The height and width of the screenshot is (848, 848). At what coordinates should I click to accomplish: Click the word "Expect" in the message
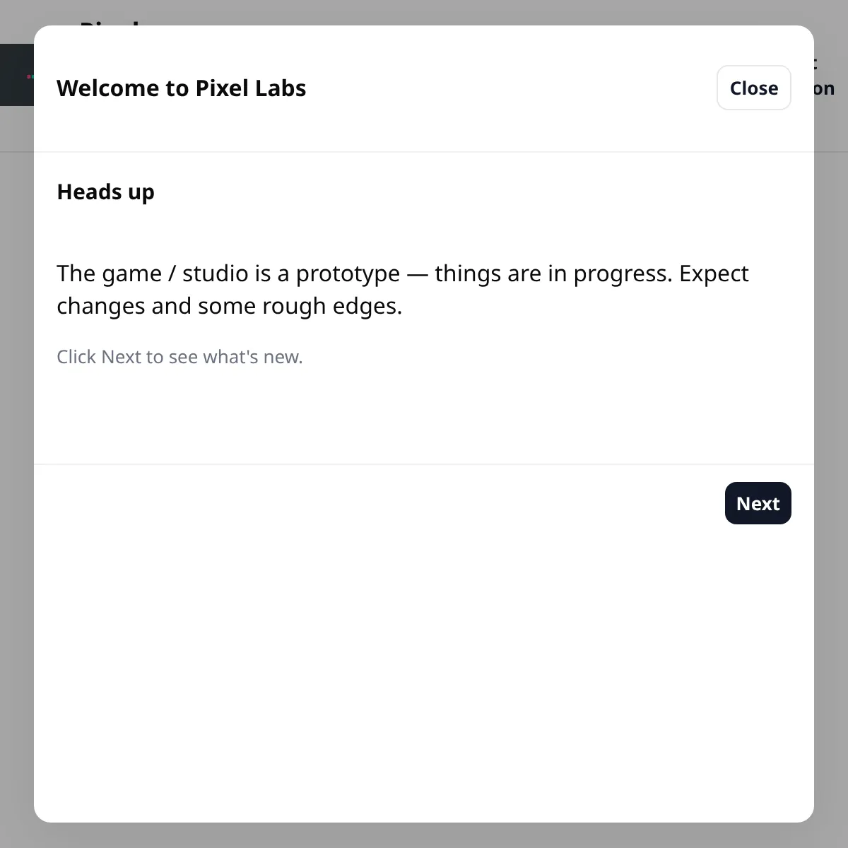pyautogui.click(x=714, y=273)
